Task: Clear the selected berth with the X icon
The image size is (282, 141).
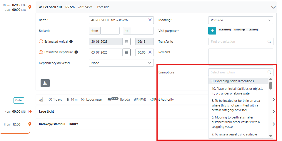Action: coord(150,20)
